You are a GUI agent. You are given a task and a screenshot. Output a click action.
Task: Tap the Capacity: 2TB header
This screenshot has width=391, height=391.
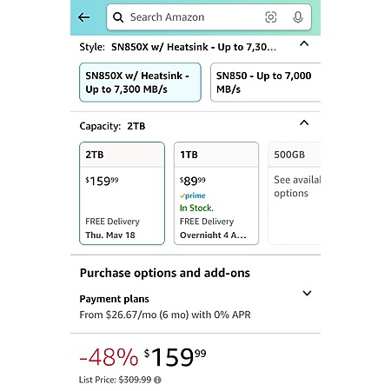112,126
